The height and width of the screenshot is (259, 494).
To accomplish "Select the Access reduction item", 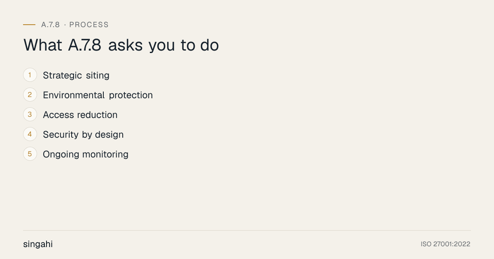I will pos(80,115).
